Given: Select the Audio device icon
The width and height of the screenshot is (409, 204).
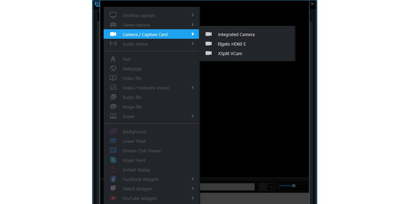Looking at the screenshot, I should [x=113, y=44].
